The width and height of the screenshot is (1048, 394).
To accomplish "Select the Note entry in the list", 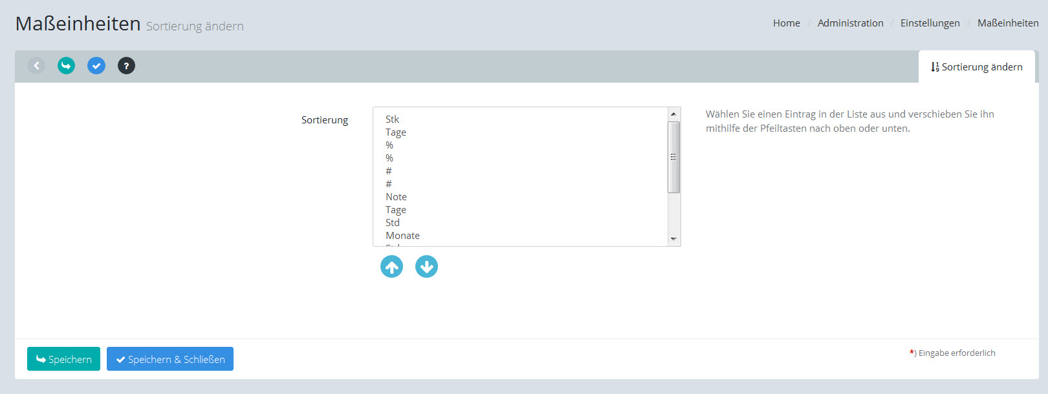I will tap(396, 197).
